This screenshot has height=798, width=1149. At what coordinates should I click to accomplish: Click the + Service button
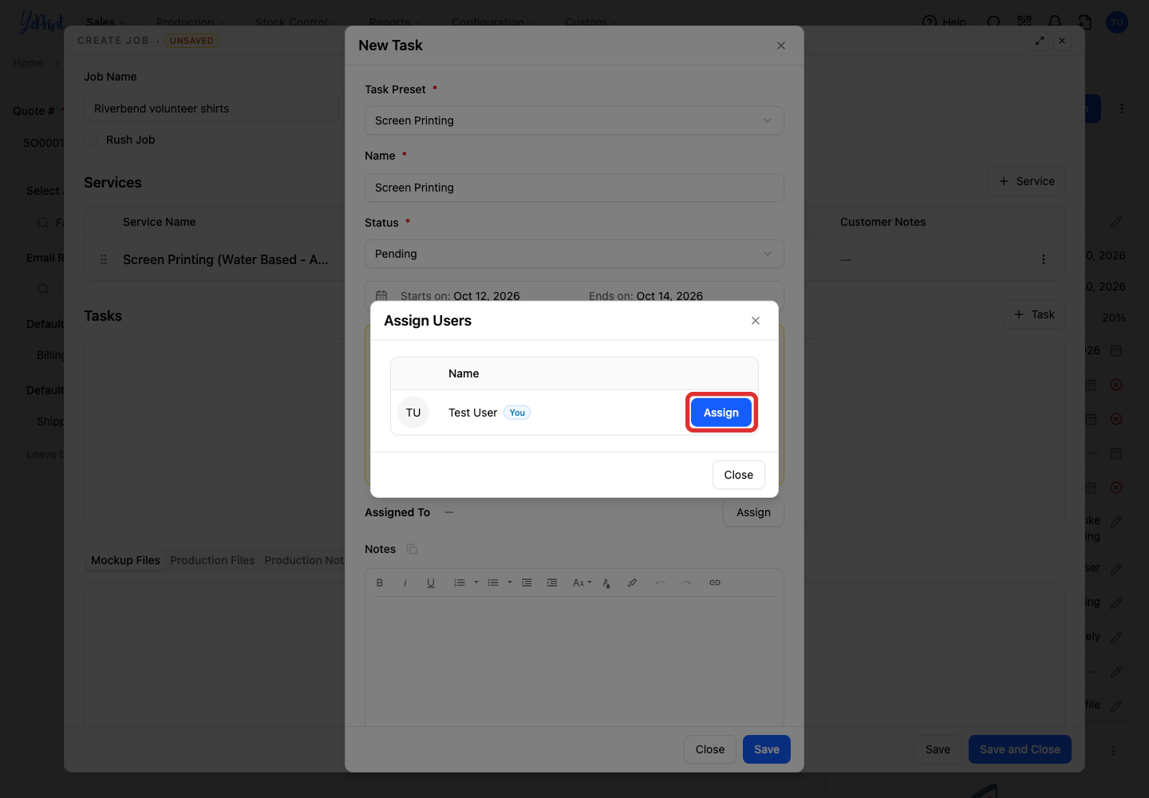point(1026,181)
